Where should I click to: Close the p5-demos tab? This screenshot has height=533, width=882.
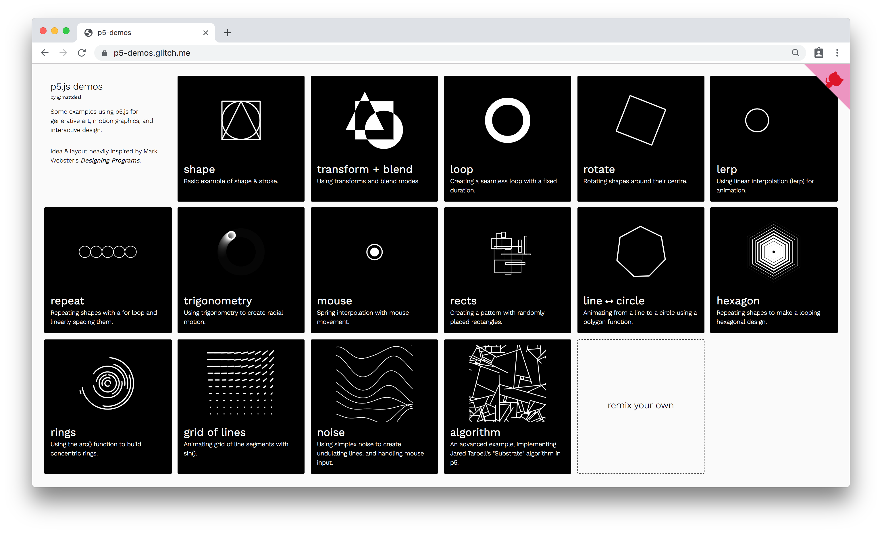tap(205, 33)
